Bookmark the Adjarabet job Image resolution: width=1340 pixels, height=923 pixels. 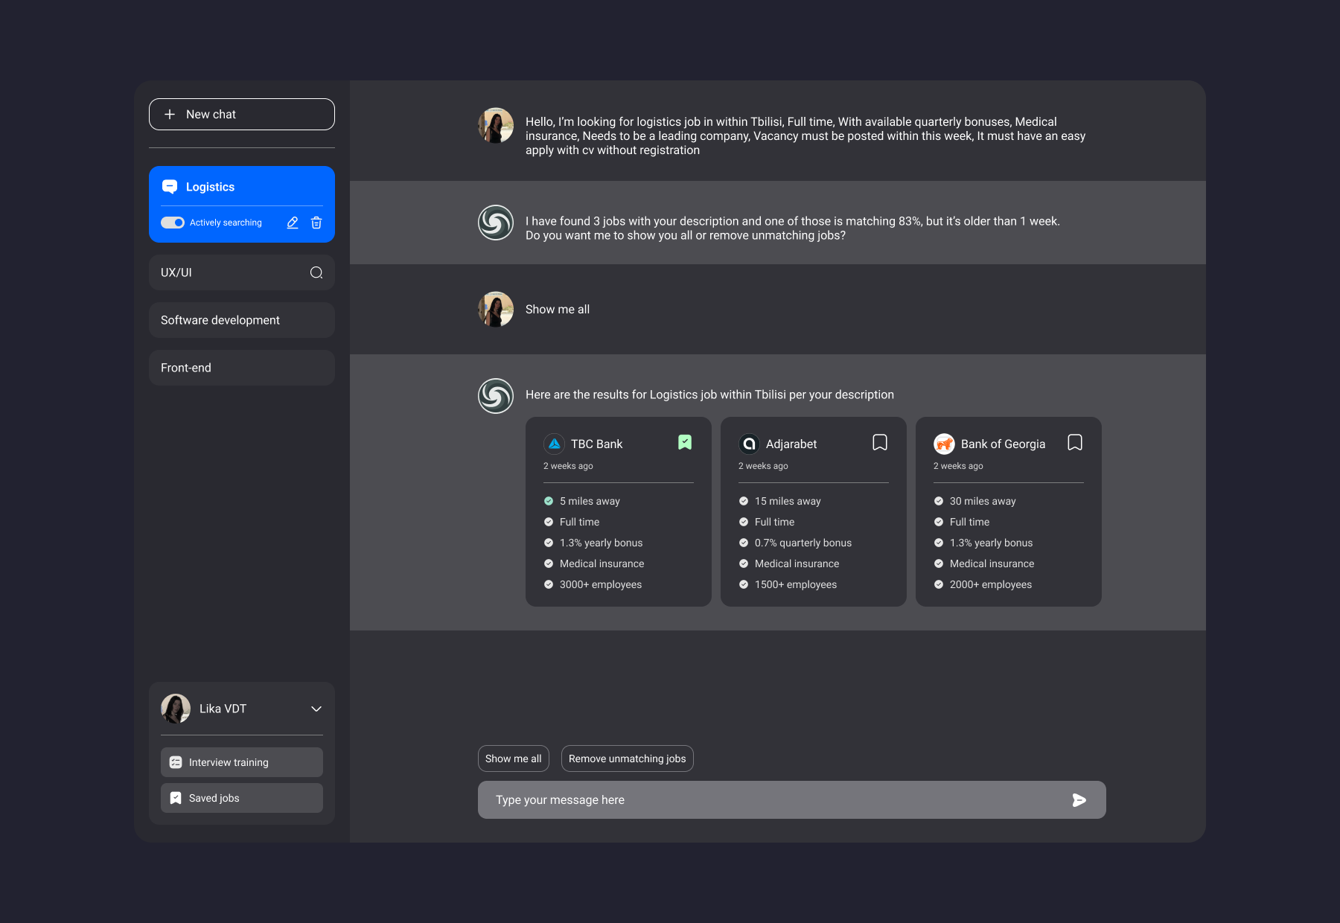(880, 442)
